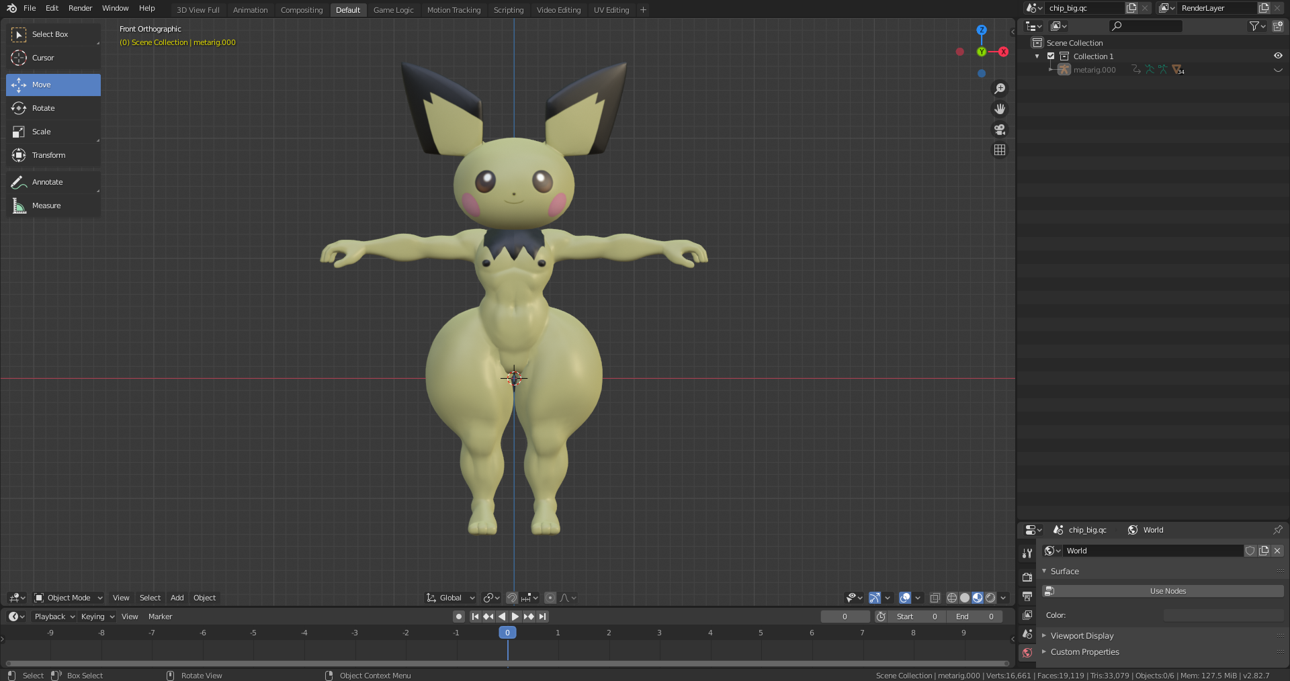Switch to rendered shading

click(x=990, y=598)
